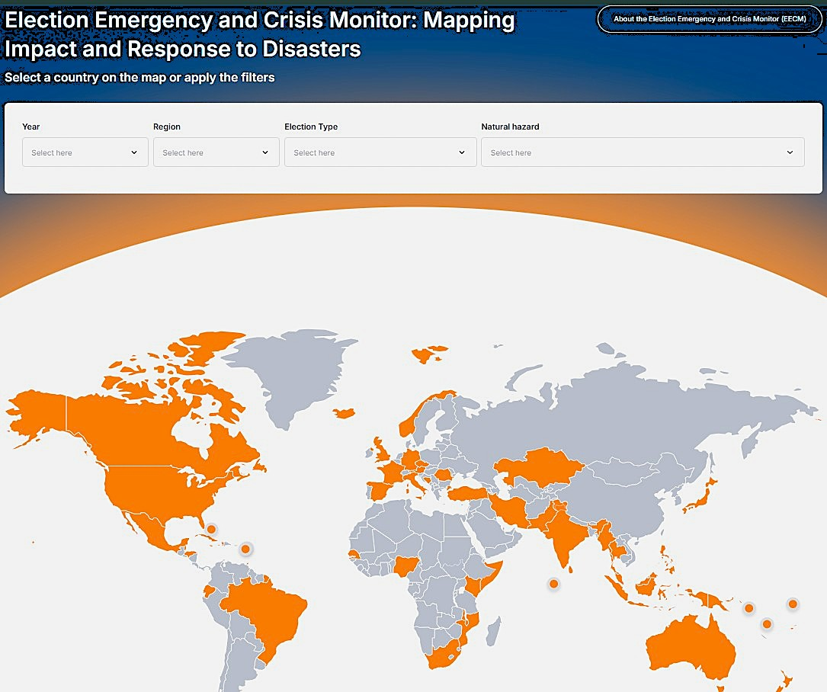The image size is (827, 692).
Task: Select the Pacific dot marker nearest Papua New Guinea
Action: point(749,608)
